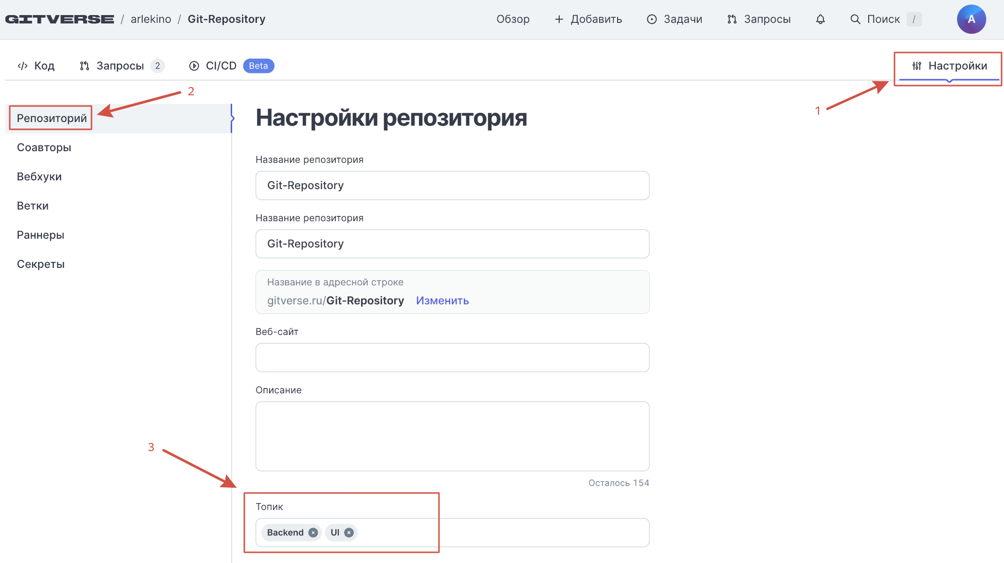1004x563 pixels.
Task: Click the Изменить link for the URL name
Action: [442, 300]
